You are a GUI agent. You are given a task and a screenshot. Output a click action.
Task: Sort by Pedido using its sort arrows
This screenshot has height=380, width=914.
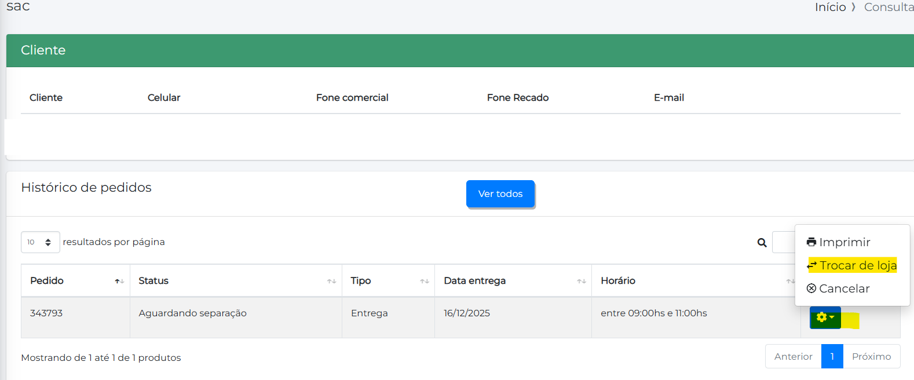tap(119, 281)
